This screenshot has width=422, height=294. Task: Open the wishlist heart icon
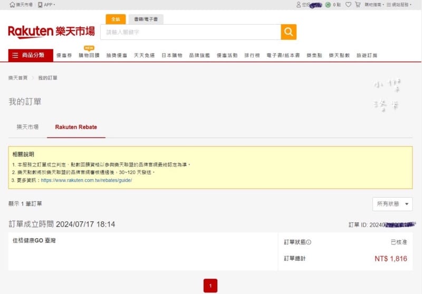click(x=348, y=5)
